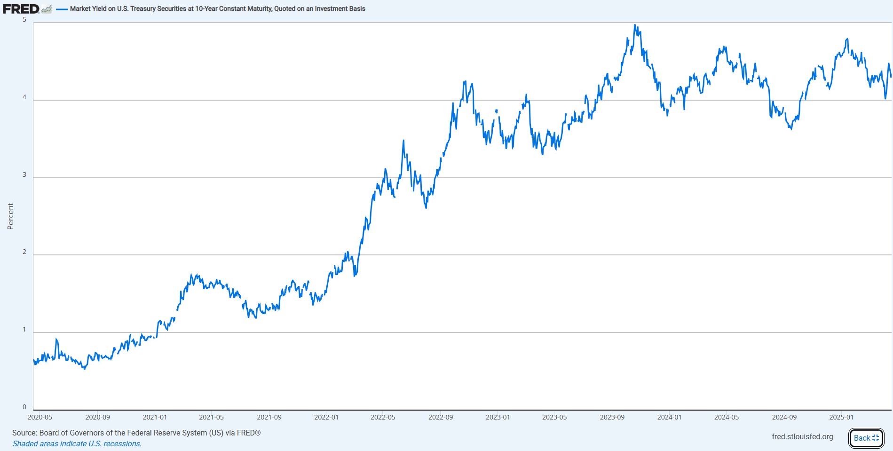Screen dimensions: 893x451
Task: Open the fred.stlouisfed.org link
Action: pyautogui.click(x=802, y=436)
